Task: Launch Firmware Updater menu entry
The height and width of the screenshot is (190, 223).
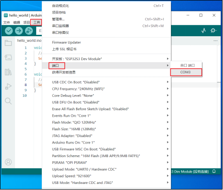Action: (x=107, y=42)
